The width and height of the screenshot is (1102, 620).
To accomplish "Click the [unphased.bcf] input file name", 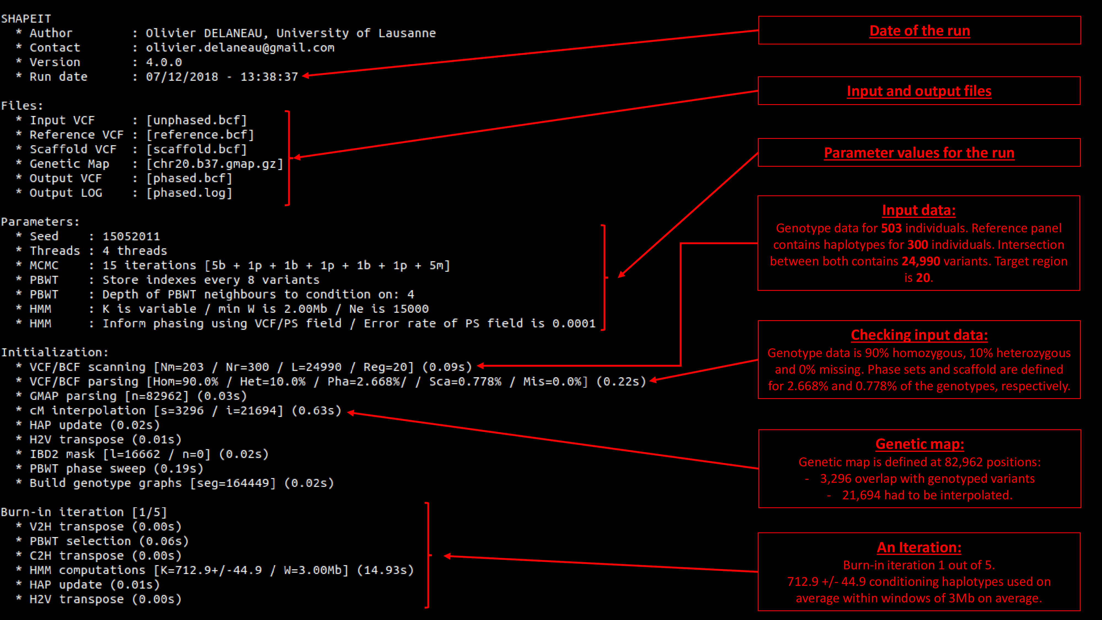I will (196, 120).
